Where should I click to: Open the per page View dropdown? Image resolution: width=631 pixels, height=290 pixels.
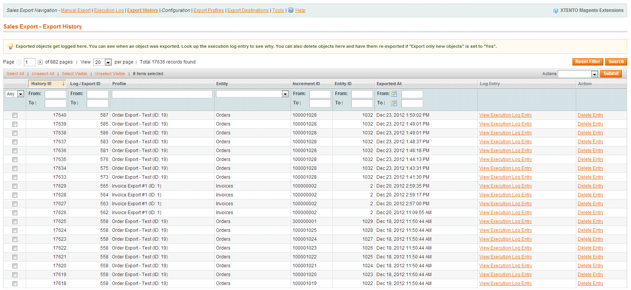tap(103, 62)
